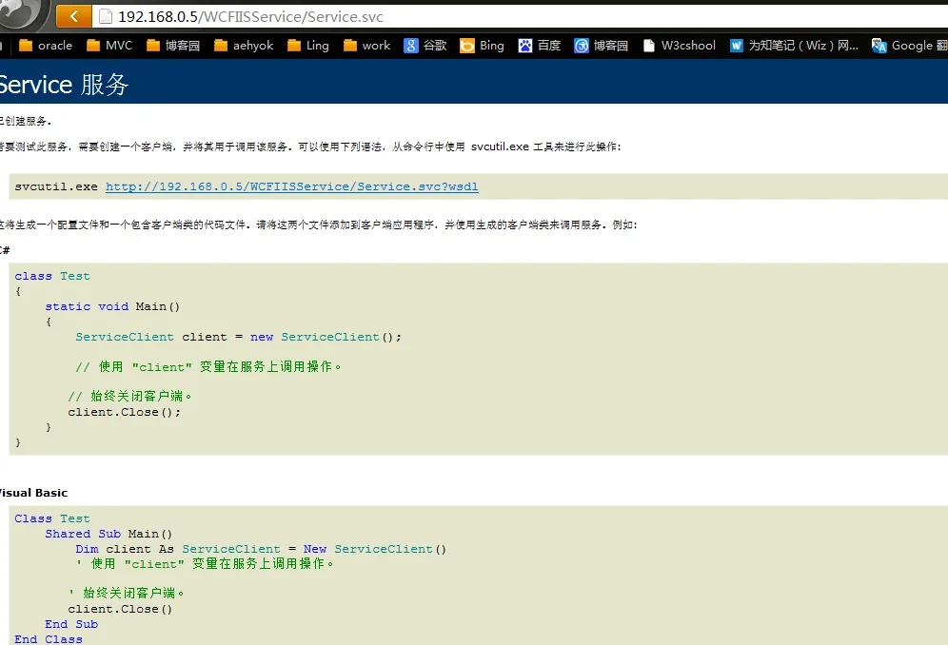Open the oracle bookmark folder

46,45
